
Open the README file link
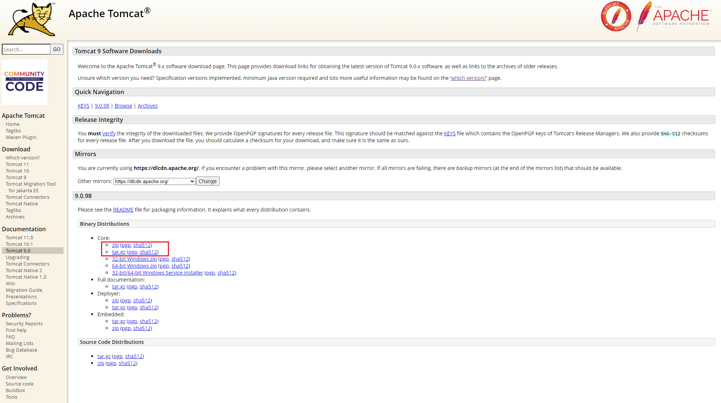click(x=123, y=210)
